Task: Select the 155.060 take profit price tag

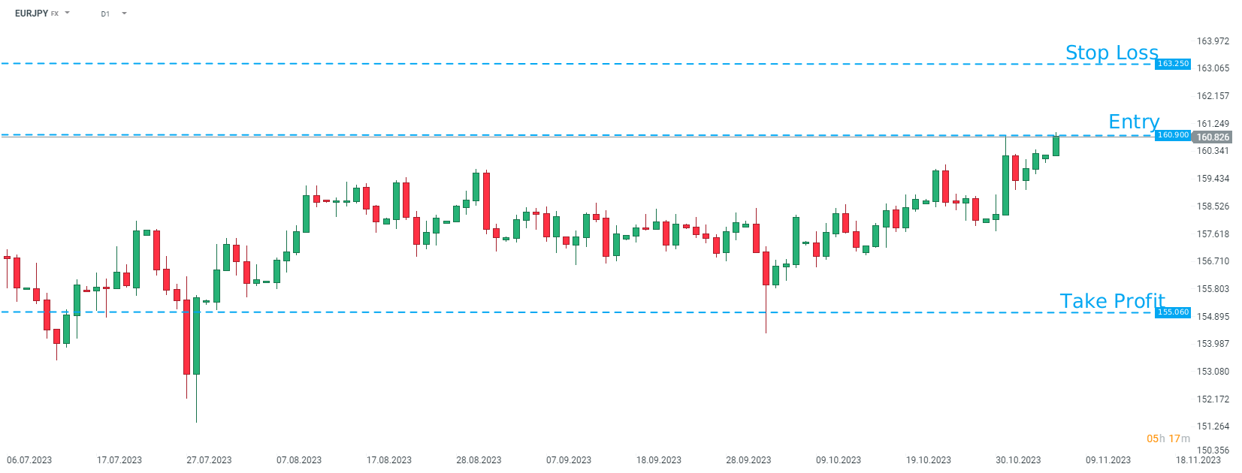Action: (x=1173, y=312)
